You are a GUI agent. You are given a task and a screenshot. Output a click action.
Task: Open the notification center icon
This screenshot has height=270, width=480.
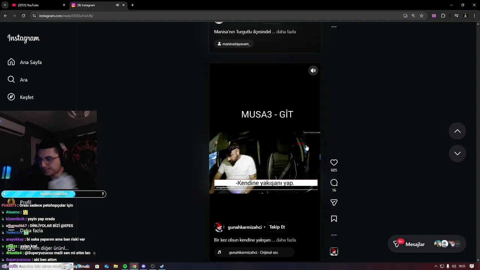tap(472, 266)
